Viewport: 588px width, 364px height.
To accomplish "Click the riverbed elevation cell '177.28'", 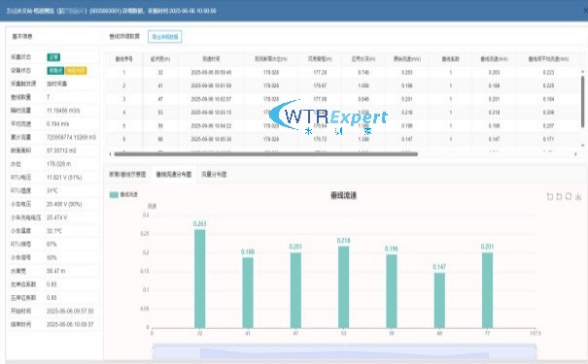I will tap(320, 72).
